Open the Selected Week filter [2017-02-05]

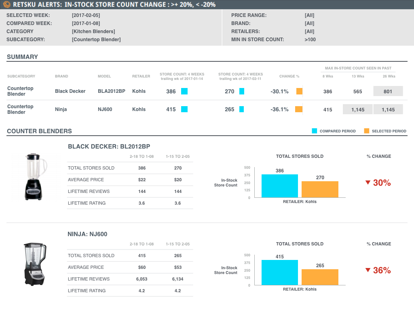tap(86, 15)
